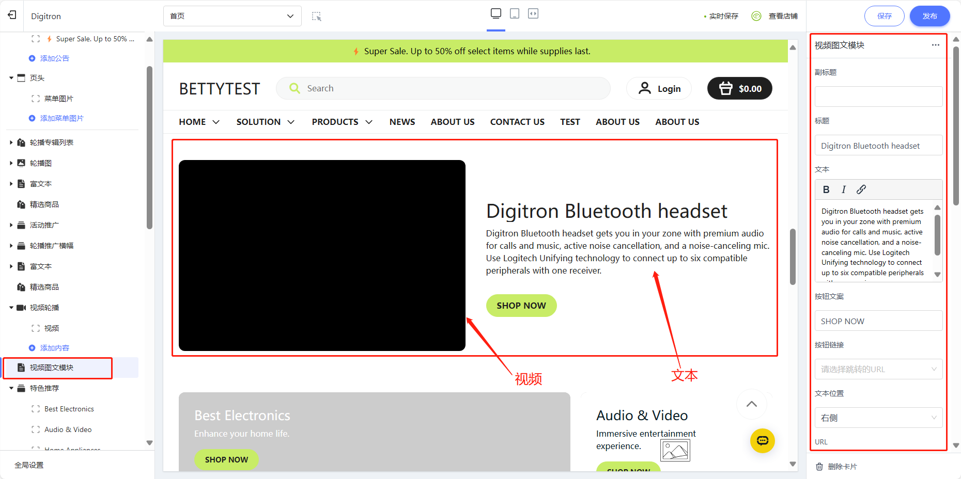Click the back-to-top chevron button
Screen dimensions: 961x479
pos(752,404)
